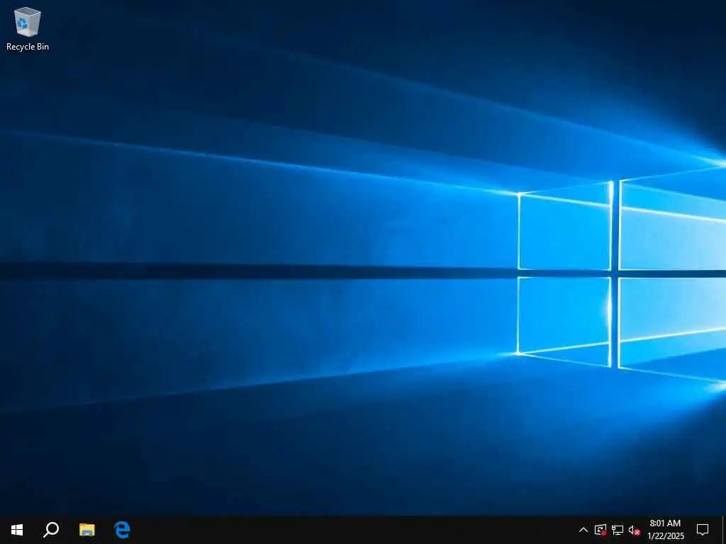The height and width of the screenshot is (544, 726).
Task: Click the muted volume speaker icon
Action: pyautogui.click(x=635, y=530)
